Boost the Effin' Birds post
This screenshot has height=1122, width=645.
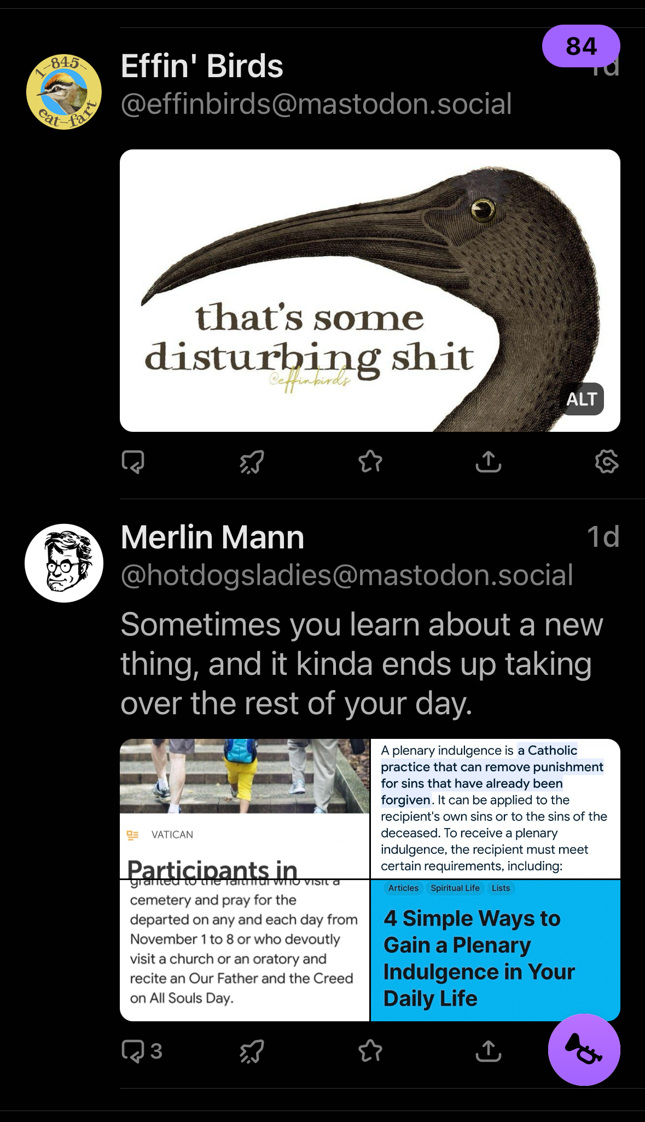[252, 463]
